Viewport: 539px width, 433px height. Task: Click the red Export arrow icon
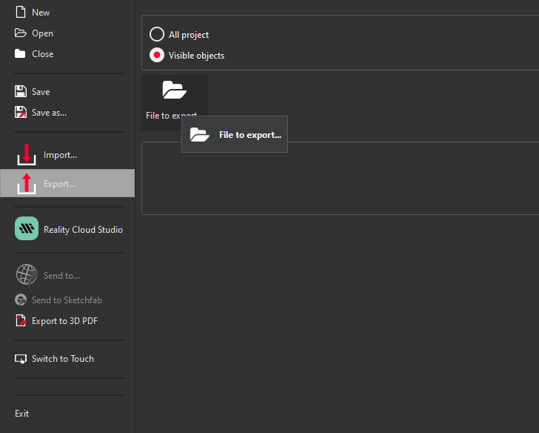click(27, 183)
